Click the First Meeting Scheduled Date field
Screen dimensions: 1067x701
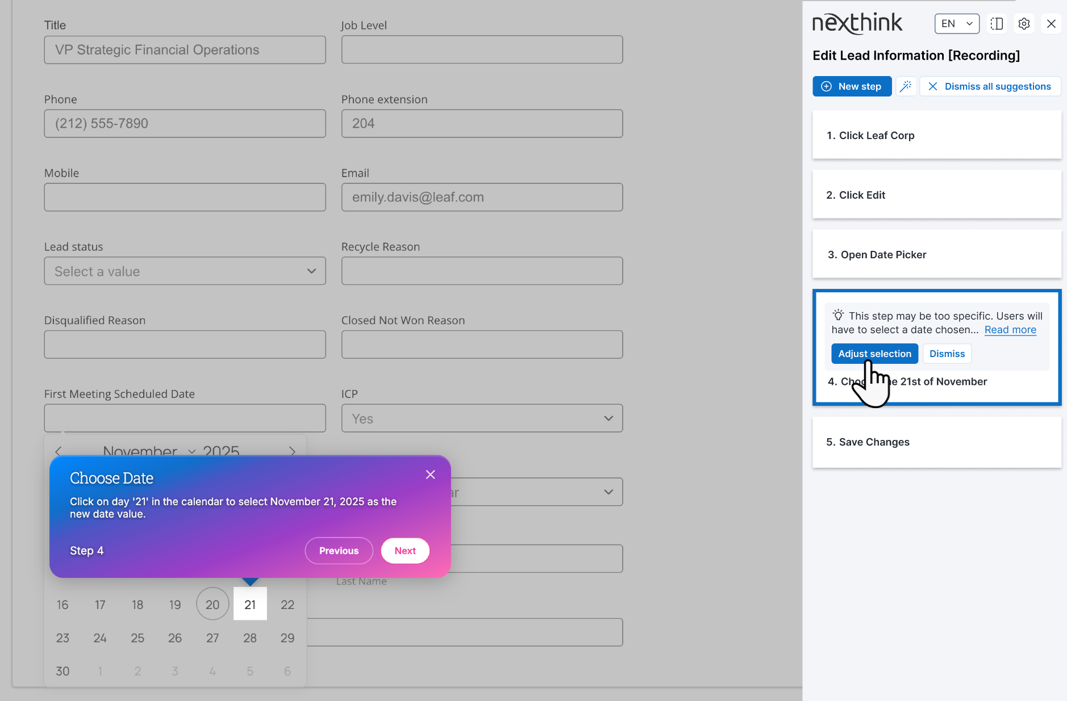185,418
